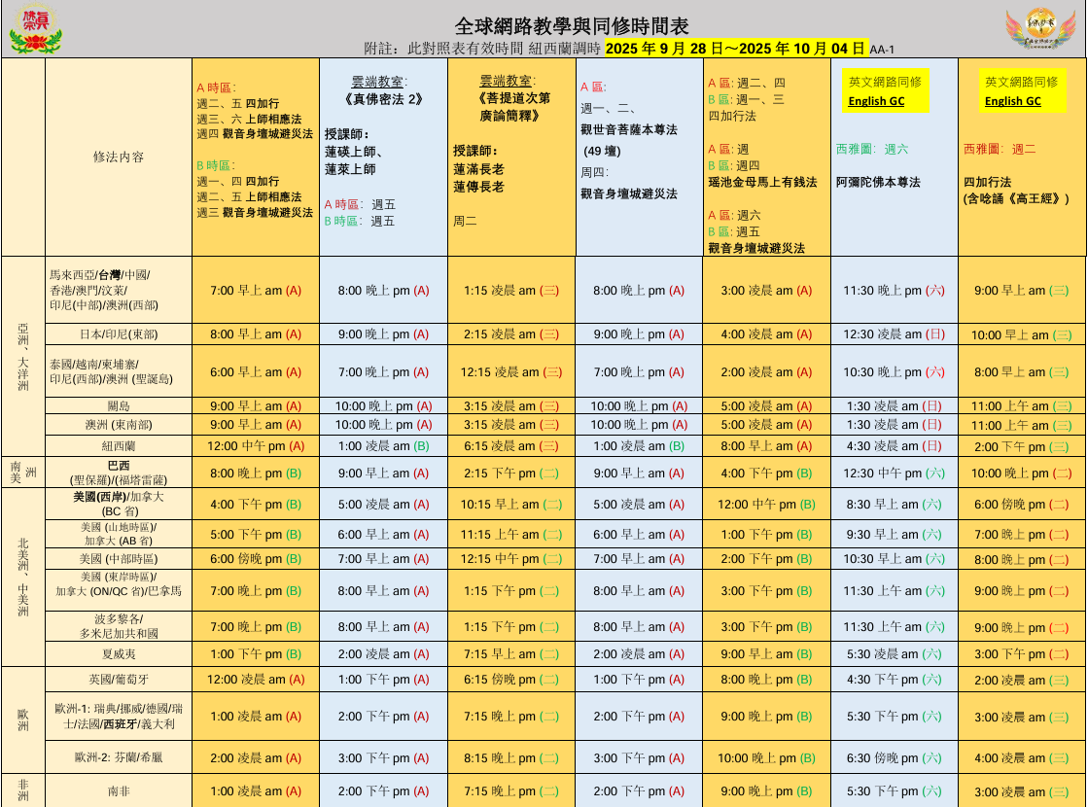Click the 阿彌陀佛本尊法 text
Screen dimensions: 1088x807
pos(878,182)
